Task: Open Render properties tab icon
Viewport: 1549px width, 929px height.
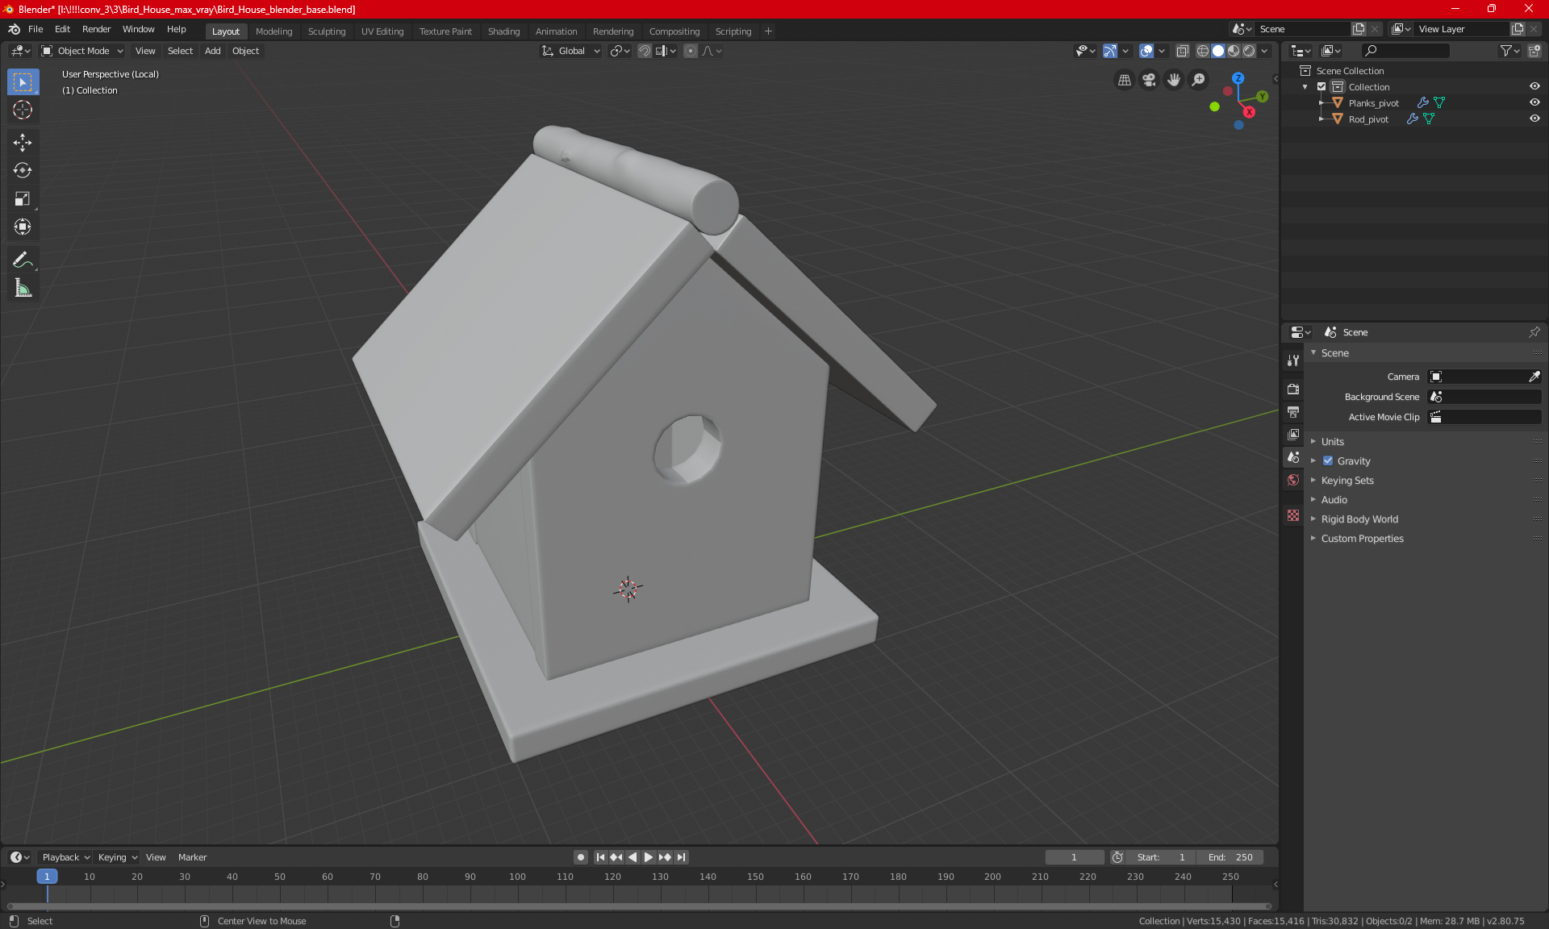Action: click(x=1293, y=389)
